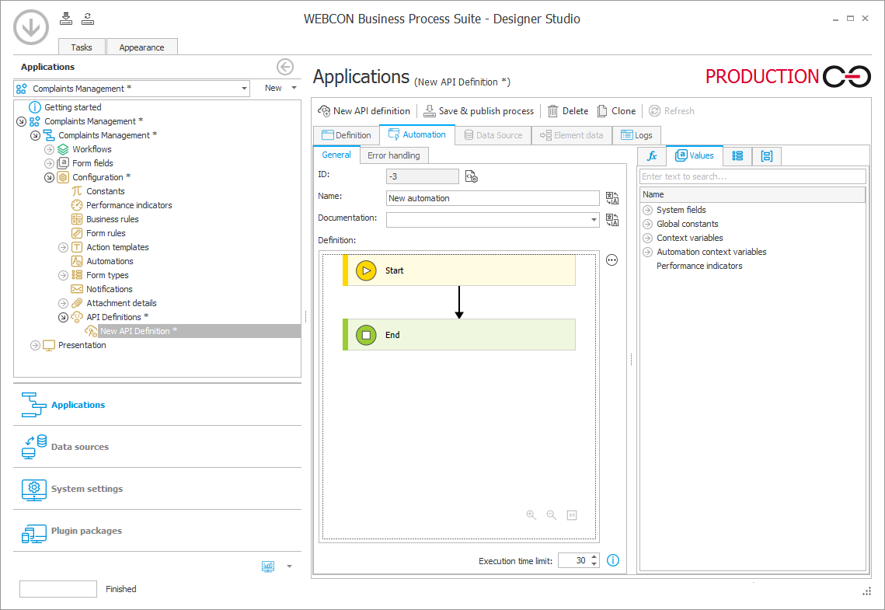This screenshot has width=885, height=610.
Task: Expand System fields in values list
Action: [x=647, y=210]
